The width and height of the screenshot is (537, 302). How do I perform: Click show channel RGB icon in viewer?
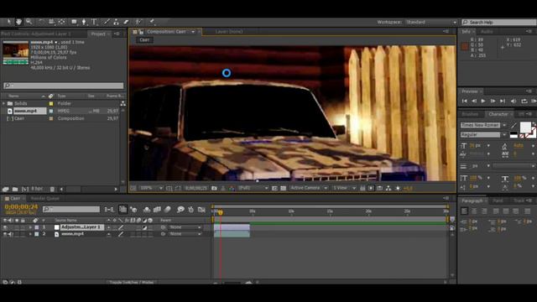[232, 188]
